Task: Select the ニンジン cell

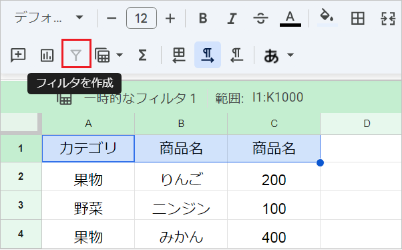Action: click(181, 205)
